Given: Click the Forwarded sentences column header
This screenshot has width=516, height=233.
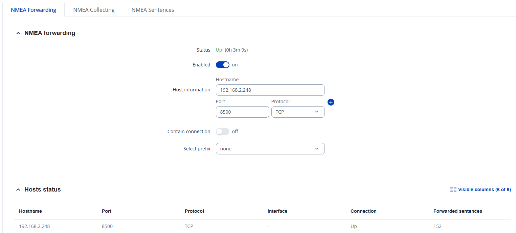Looking at the screenshot, I should pyautogui.click(x=457, y=211).
